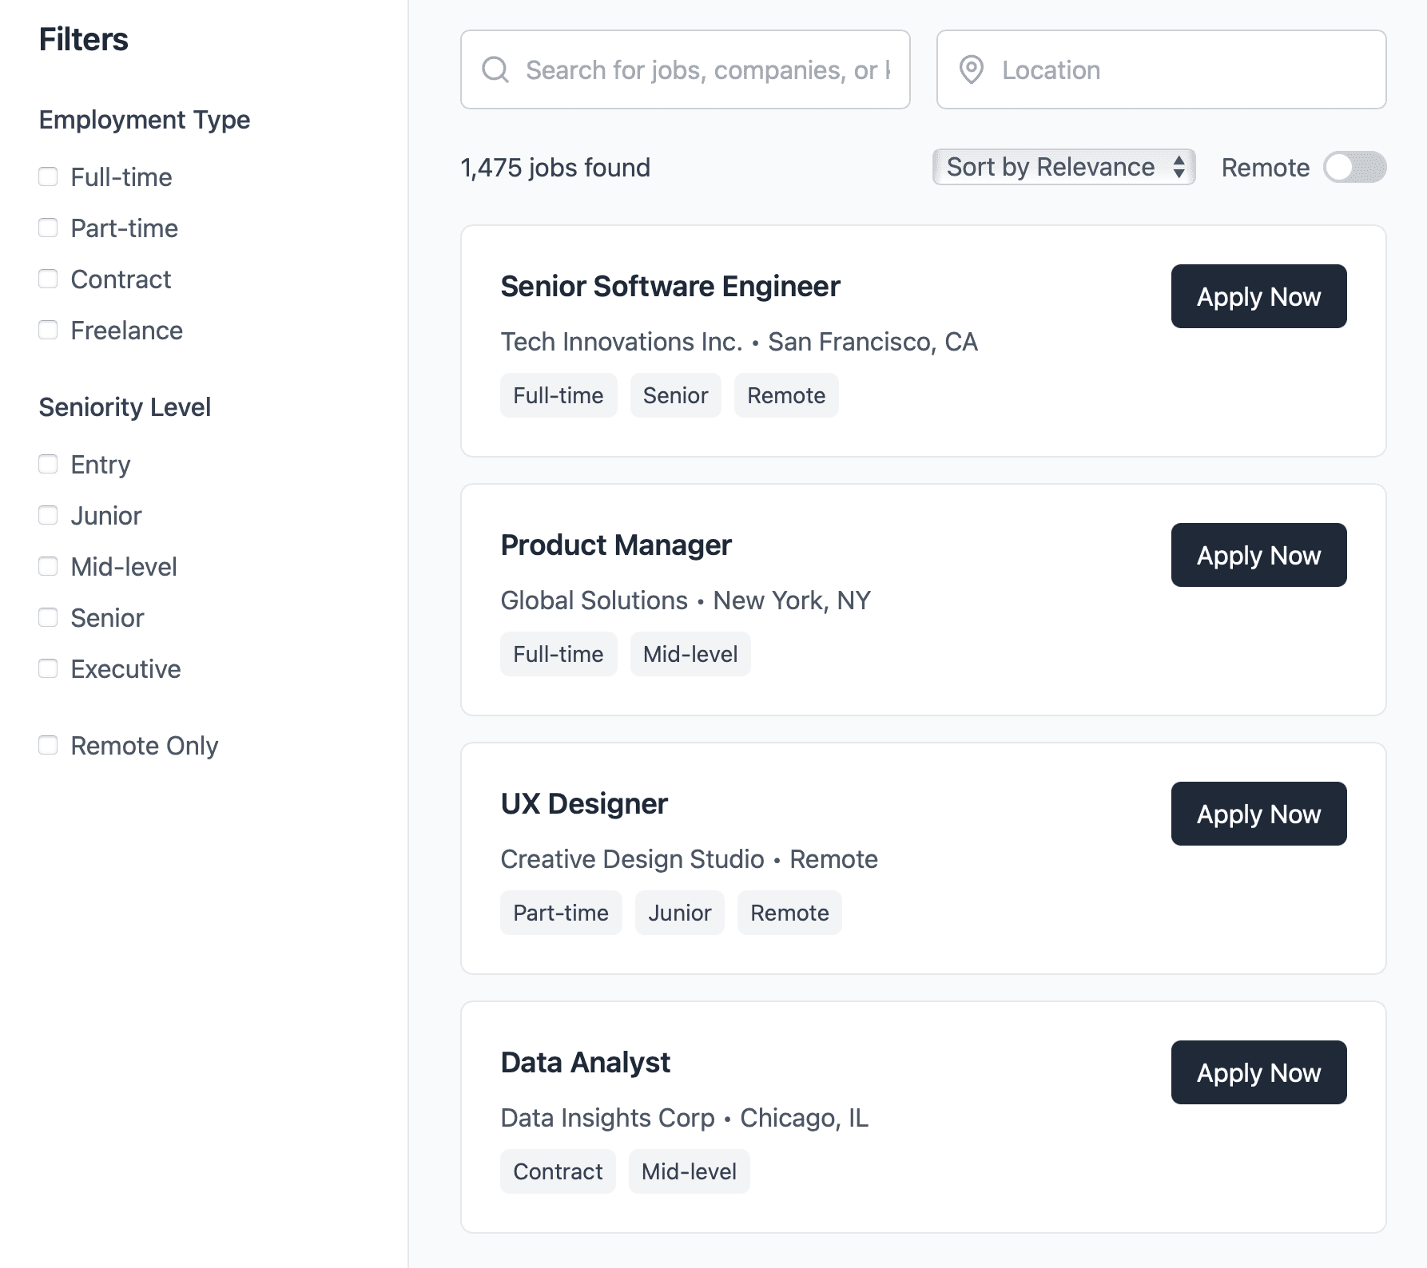Open the Data Analyst job listing title
1427x1268 pixels.
tap(585, 1063)
